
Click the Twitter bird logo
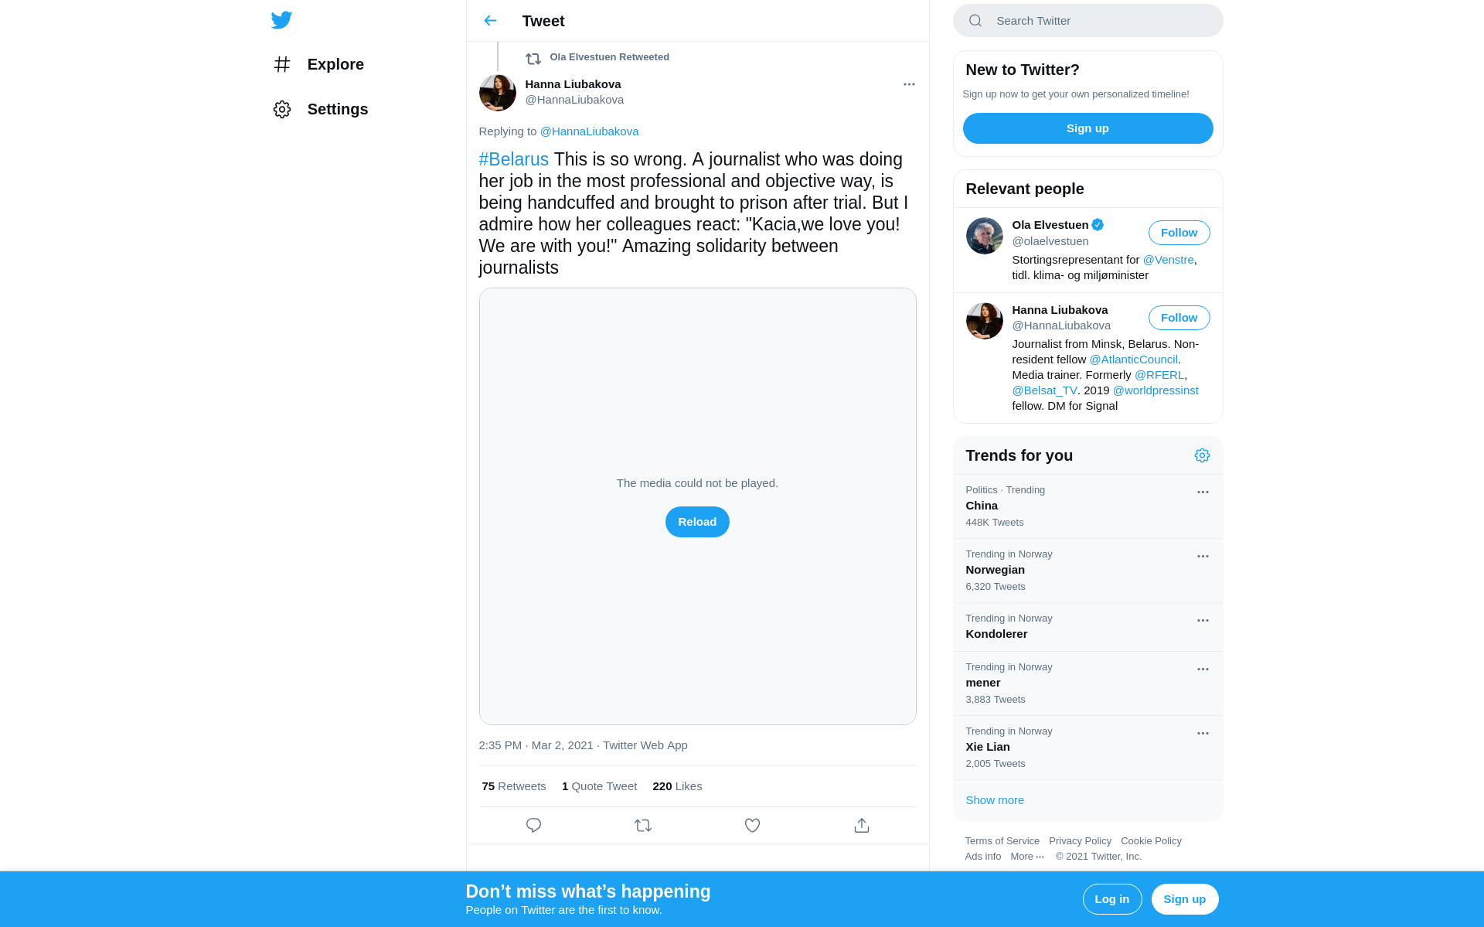tap(281, 20)
